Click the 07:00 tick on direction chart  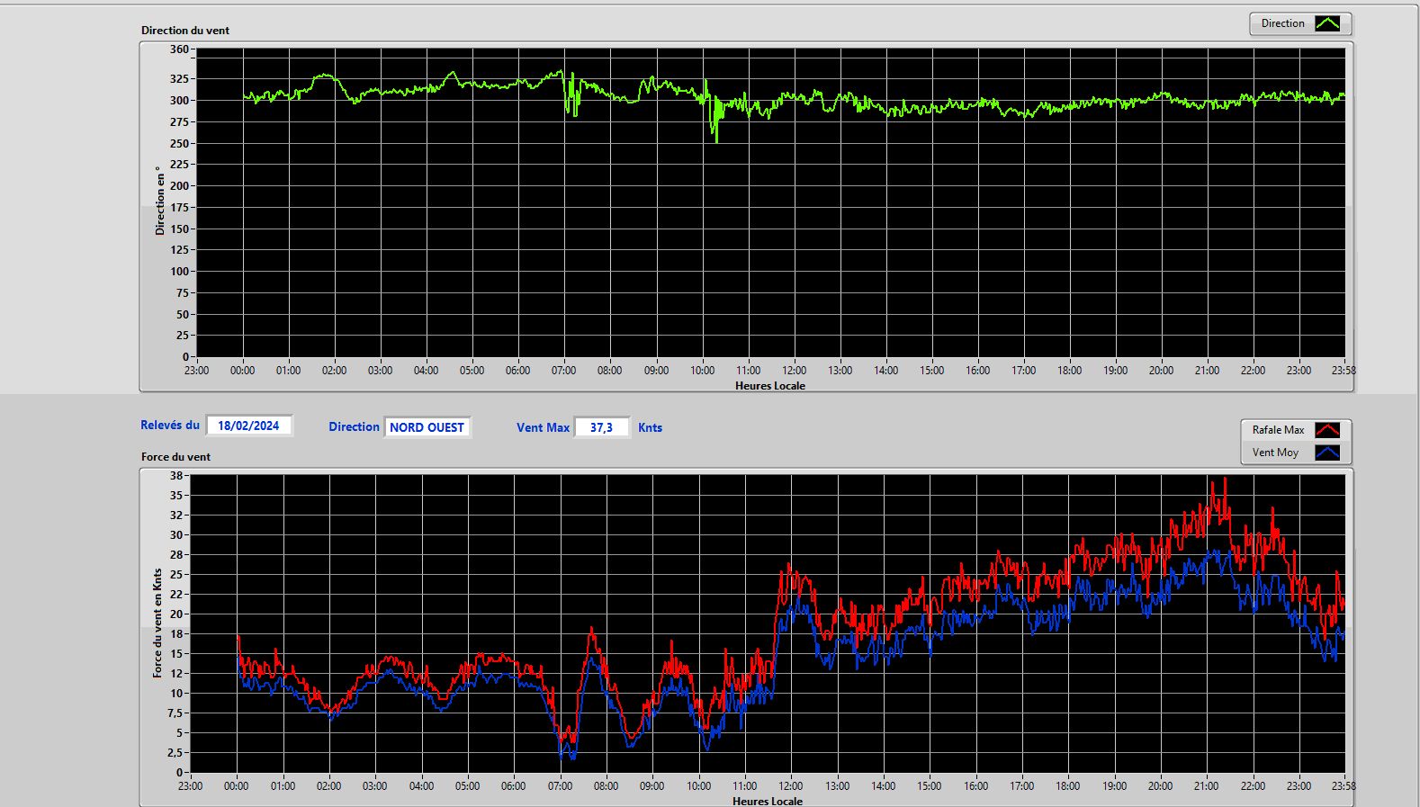coord(564,371)
